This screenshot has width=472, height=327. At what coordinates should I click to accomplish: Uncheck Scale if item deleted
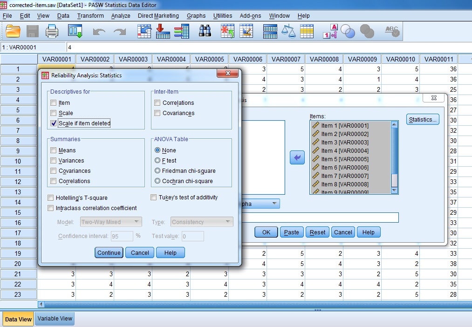54,123
